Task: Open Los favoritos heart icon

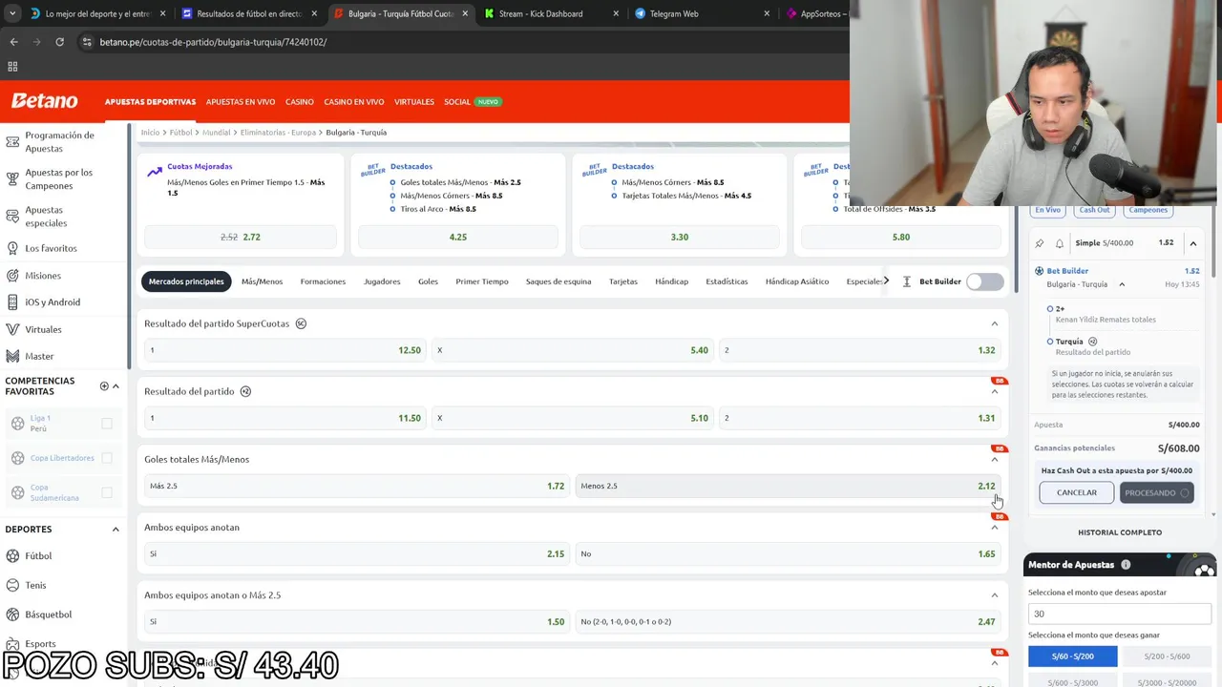Action: tap(12, 248)
